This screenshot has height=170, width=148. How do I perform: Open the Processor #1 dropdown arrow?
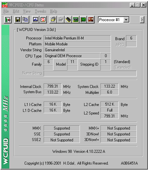126,20
